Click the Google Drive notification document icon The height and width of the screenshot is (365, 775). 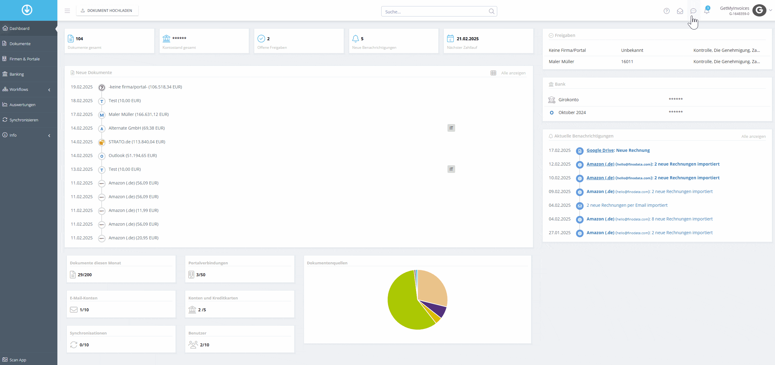579,151
